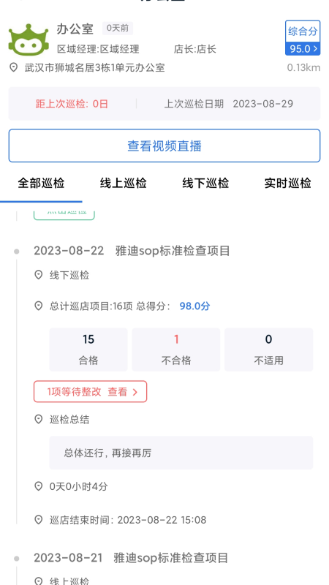Open the 实时巡检 tab
Viewport: 329px width, 585px height.
click(x=287, y=184)
